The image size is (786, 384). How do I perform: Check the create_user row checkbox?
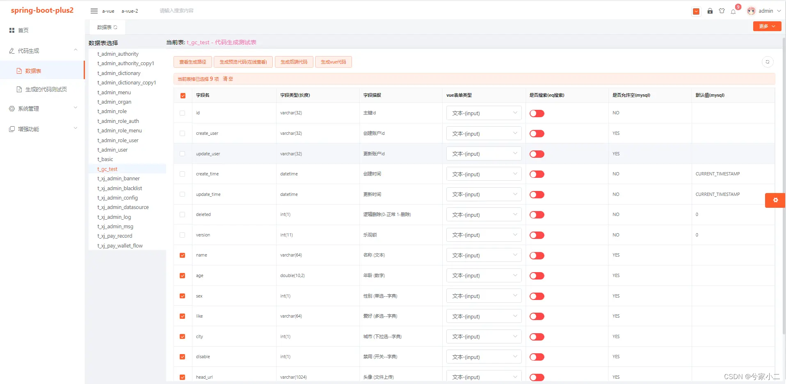click(x=183, y=134)
